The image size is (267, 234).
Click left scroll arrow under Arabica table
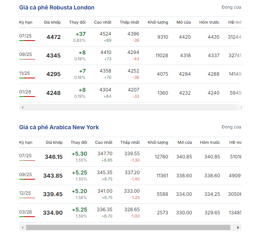point(22,227)
